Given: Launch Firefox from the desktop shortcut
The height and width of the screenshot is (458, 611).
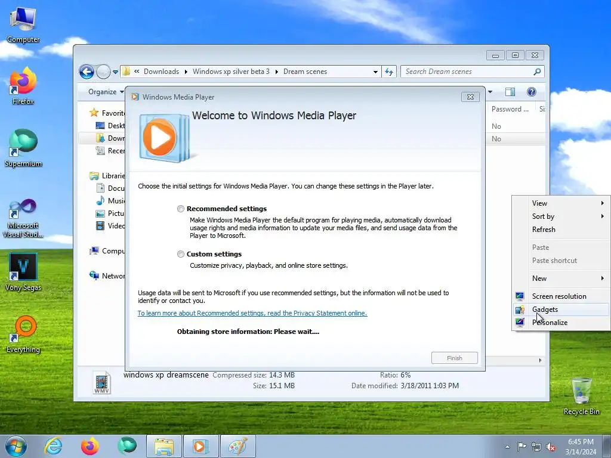Looking at the screenshot, I should (x=23, y=86).
